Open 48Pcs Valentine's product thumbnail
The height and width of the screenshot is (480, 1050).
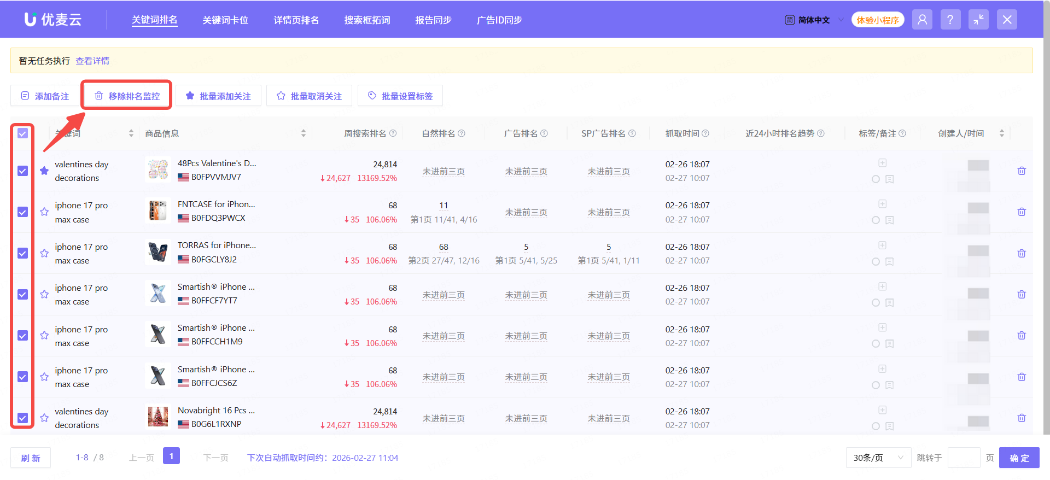[x=158, y=169]
